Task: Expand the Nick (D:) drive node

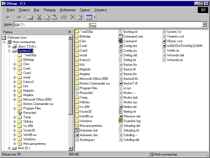Action: [9, 148]
